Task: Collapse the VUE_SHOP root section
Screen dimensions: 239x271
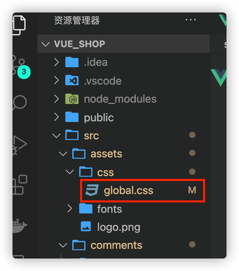Action: tap(46, 44)
